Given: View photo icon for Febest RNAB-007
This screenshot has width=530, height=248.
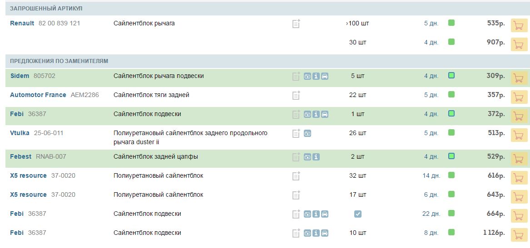Looking at the screenshot, I should [307, 157].
